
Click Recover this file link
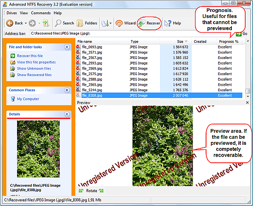pos(30,56)
